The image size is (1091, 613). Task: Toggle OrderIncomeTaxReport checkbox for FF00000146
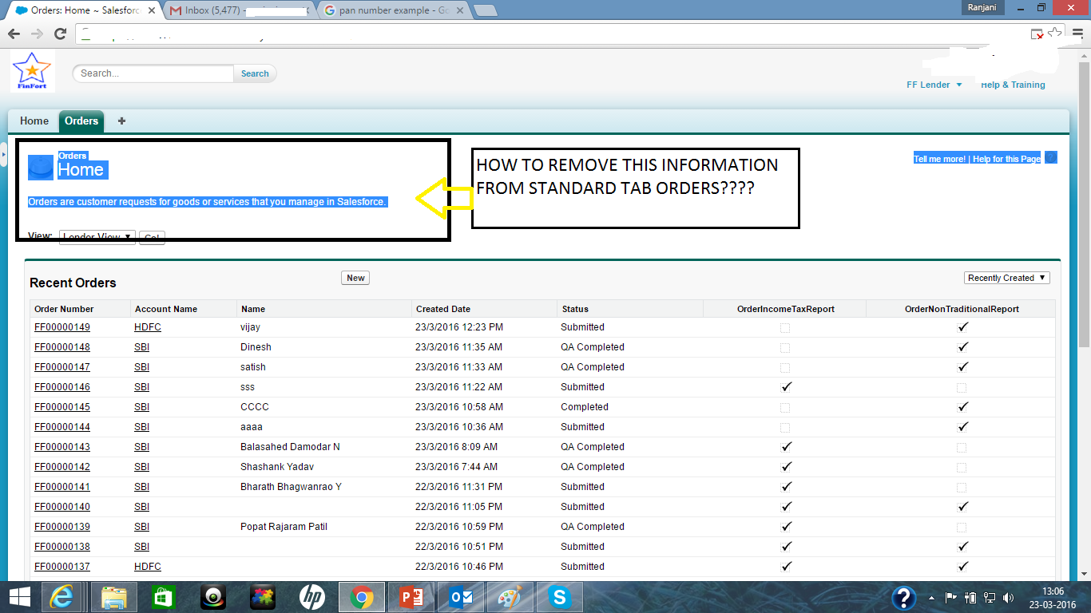(786, 387)
